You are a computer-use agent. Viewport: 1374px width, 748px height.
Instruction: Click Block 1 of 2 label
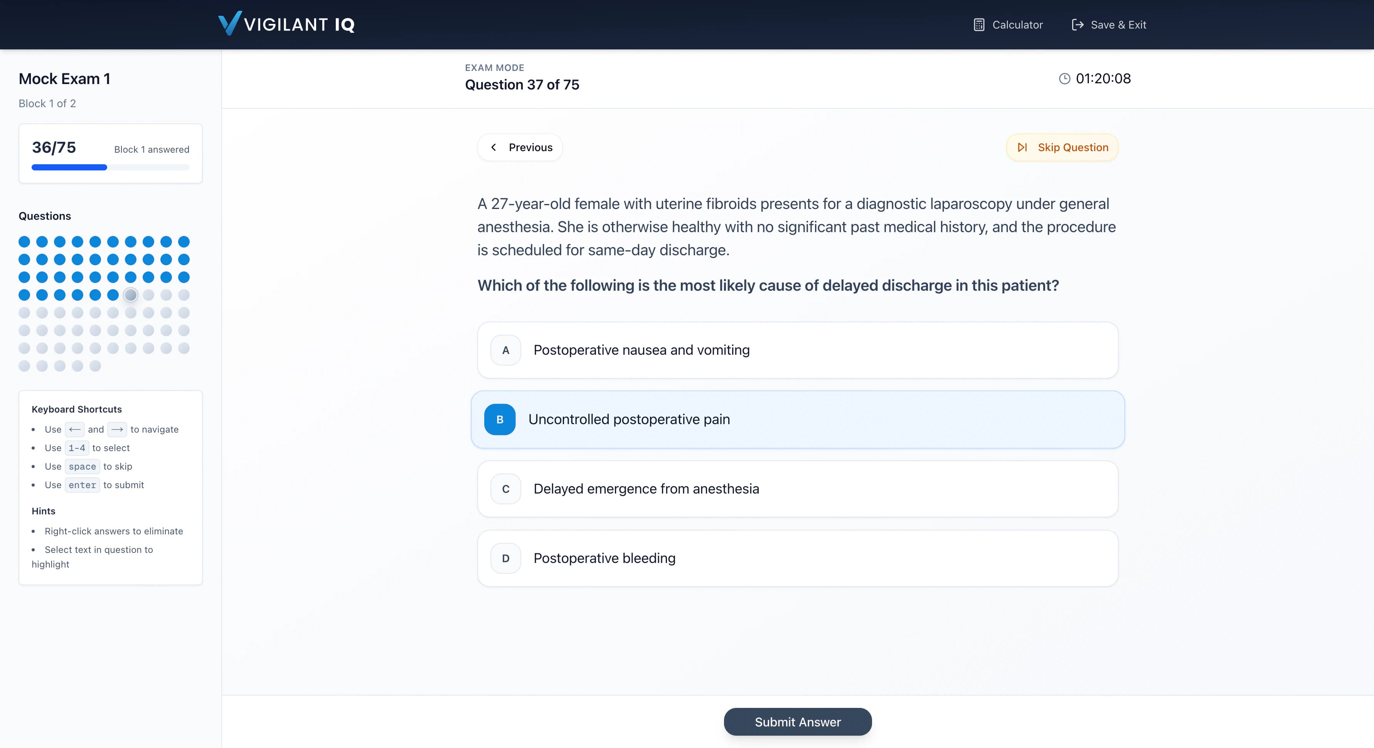47,103
